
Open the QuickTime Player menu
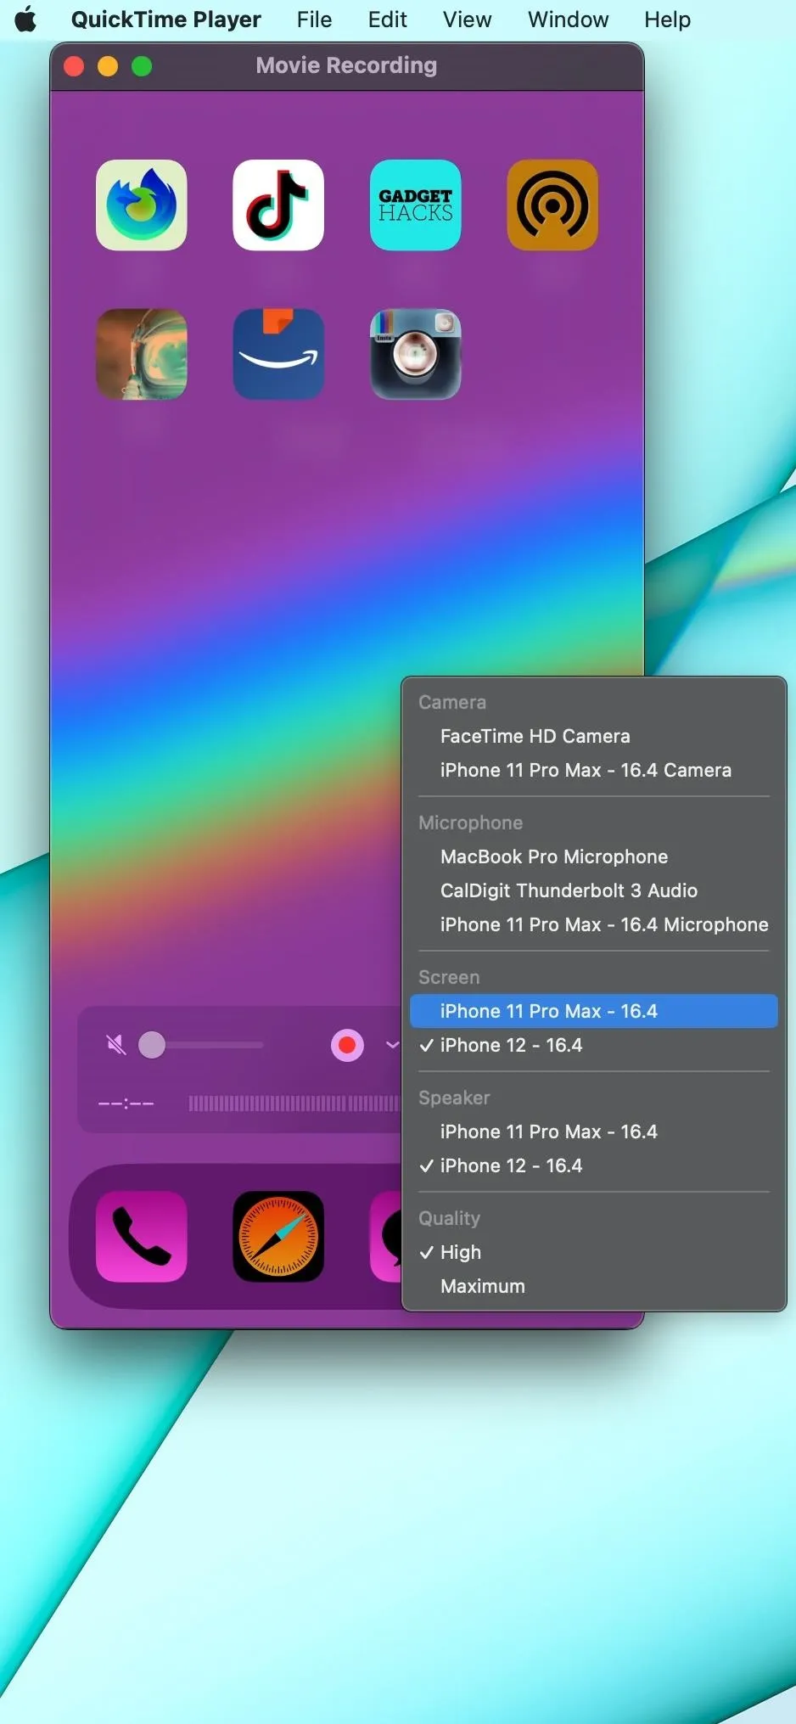(166, 20)
